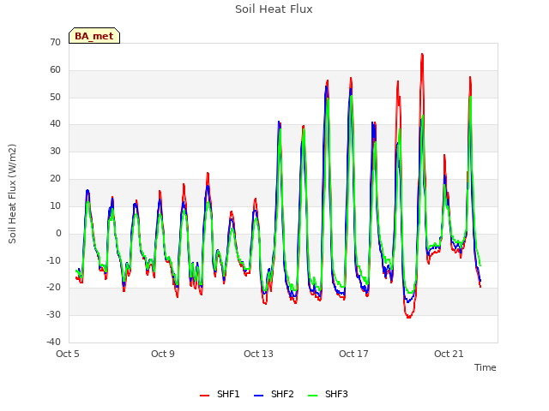Screen dimensions: 549x411
Task: Toggle the SHF1 series in the legend
Action: [220, 394]
